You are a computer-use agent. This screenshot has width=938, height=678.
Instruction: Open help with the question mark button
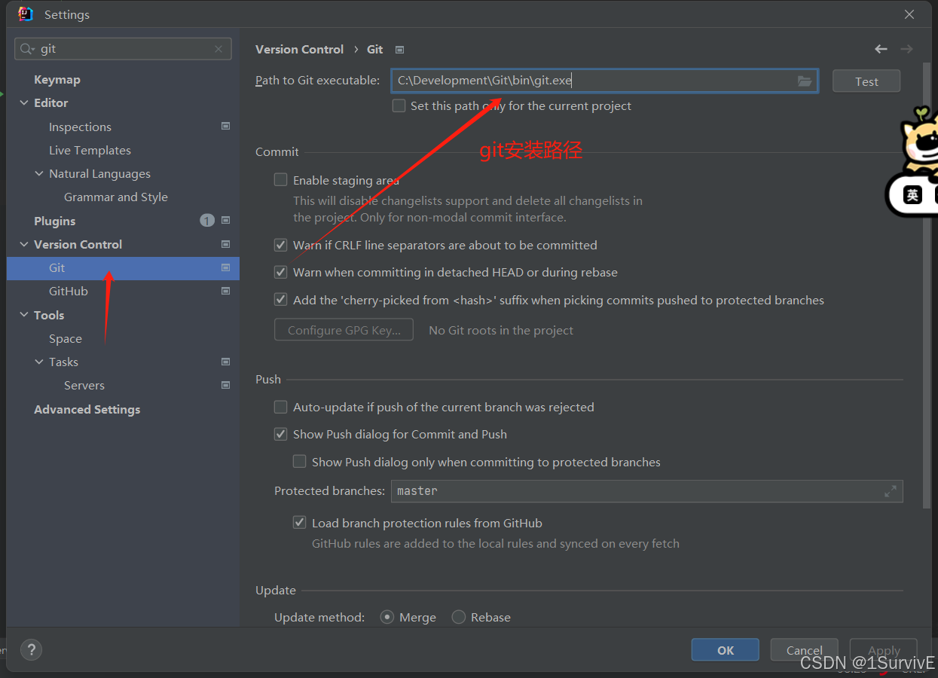tap(31, 650)
